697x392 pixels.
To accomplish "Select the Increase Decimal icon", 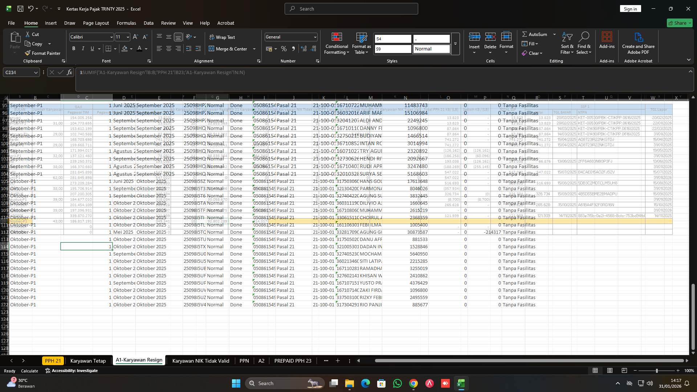I will [304, 48].
